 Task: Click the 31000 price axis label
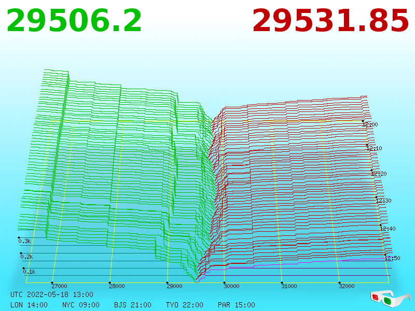coord(289,286)
